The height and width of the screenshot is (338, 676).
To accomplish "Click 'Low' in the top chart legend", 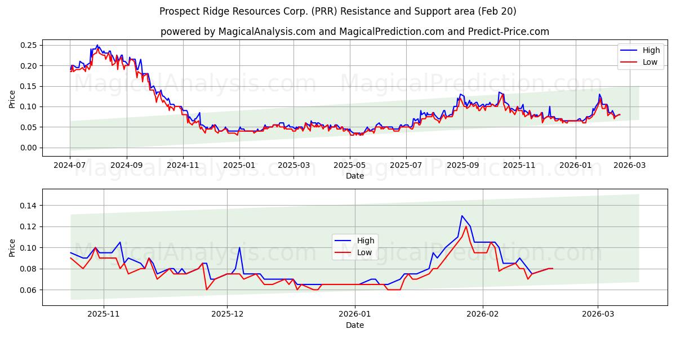I will [x=650, y=62].
